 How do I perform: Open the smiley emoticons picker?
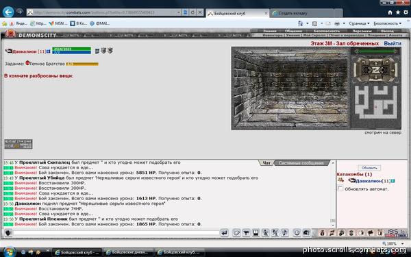pyautogui.click(x=297, y=232)
